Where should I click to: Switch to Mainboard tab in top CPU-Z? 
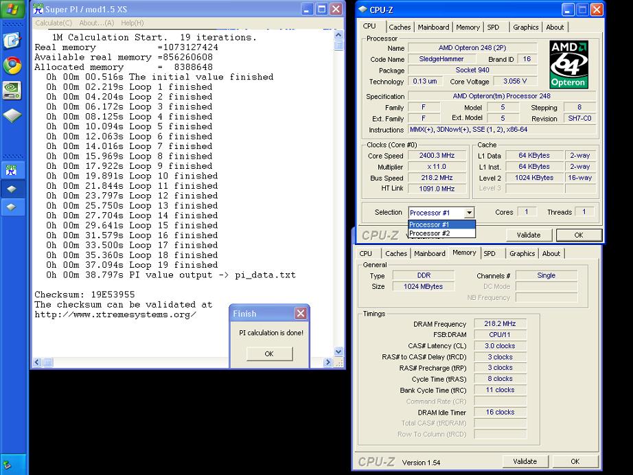point(433,27)
